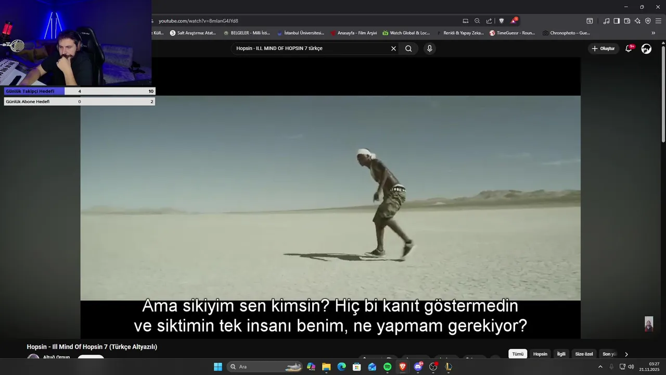
Task: Click the Günlük Takipçi Hedefi progress bar
Action: 80,91
